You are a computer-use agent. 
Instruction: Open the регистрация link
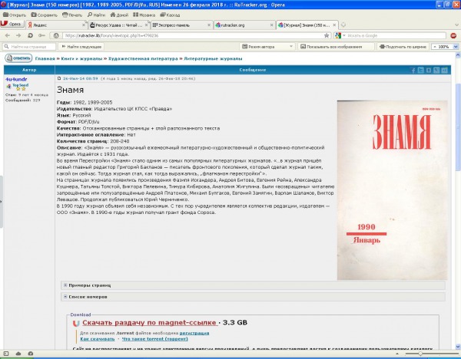pos(194,333)
